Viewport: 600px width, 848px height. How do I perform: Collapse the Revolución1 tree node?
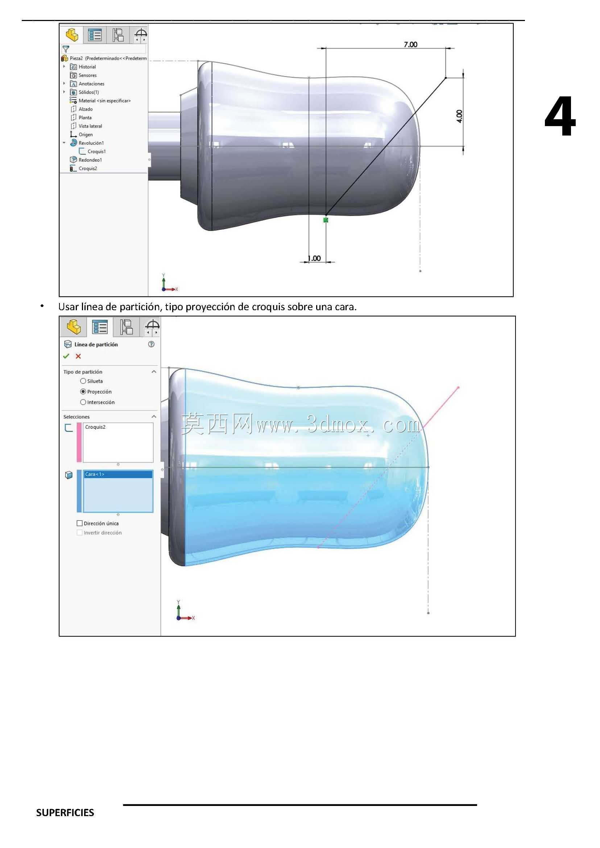click(x=64, y=143)
